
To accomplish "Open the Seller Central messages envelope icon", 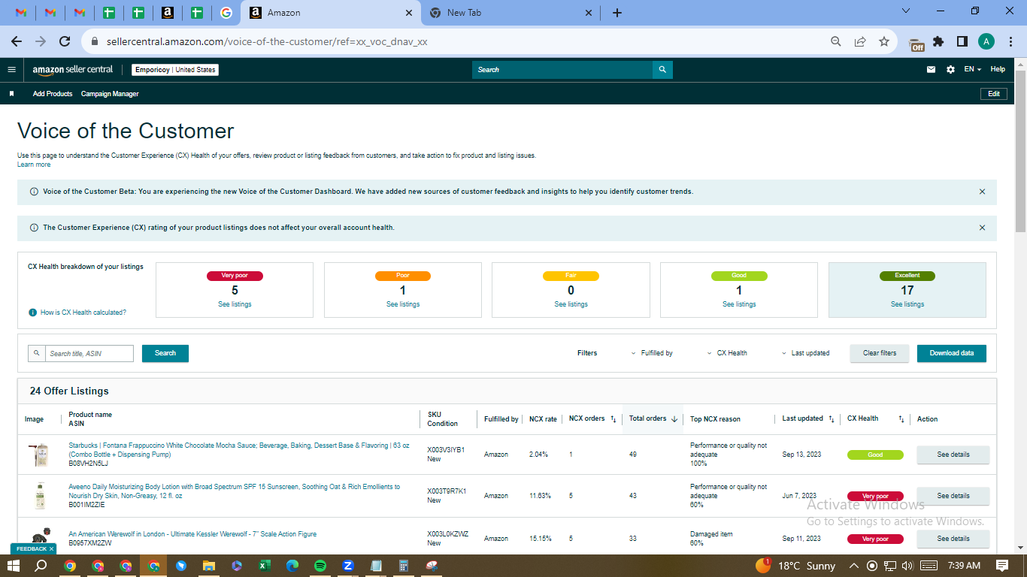I will click(x=931, y=70).
